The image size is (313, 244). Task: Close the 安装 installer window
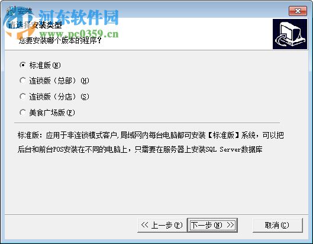[x=298, y=11]
